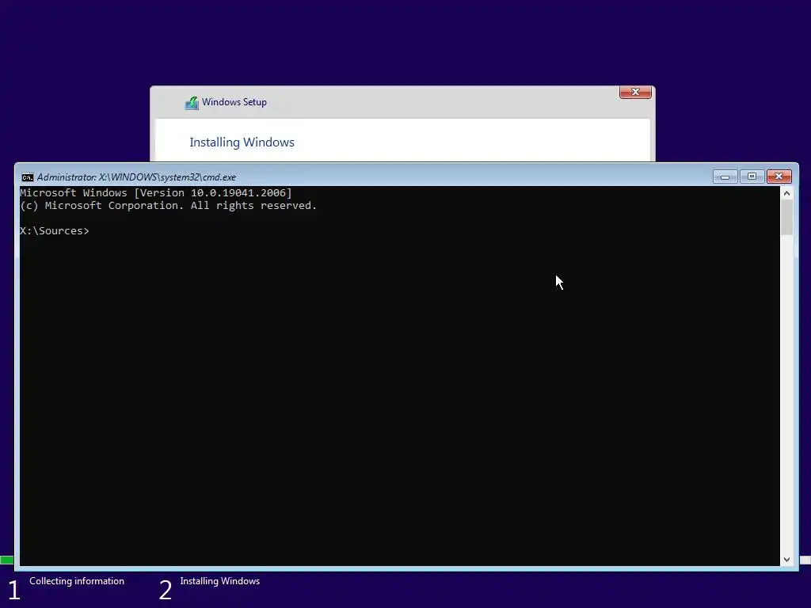The height and width of the screenshot is (608, 811).
Task: Click the Microsoft Corporation copyright line
Action: (x=168, y=206)
